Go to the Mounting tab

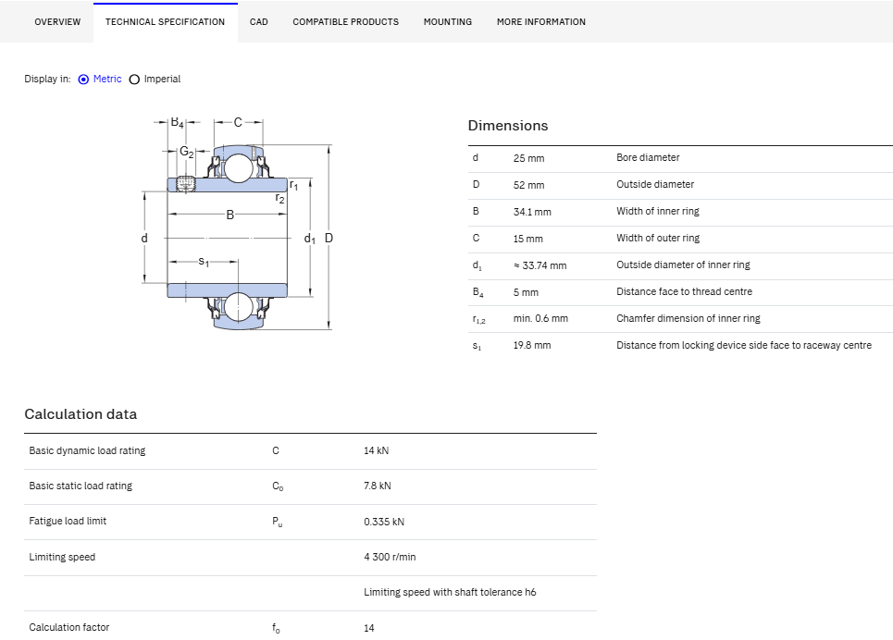pyautogui.click(x=448, y=22)
